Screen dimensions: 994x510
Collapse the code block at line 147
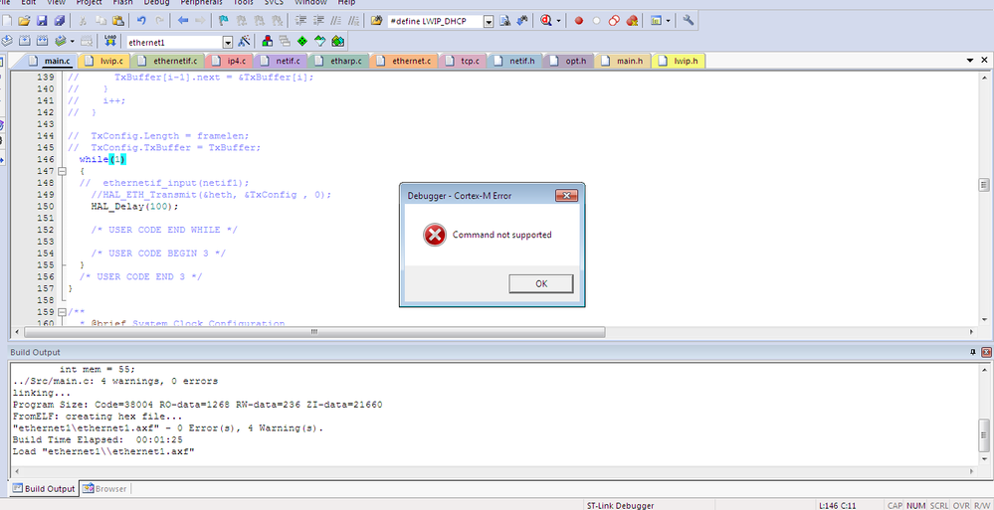[62, 171]
